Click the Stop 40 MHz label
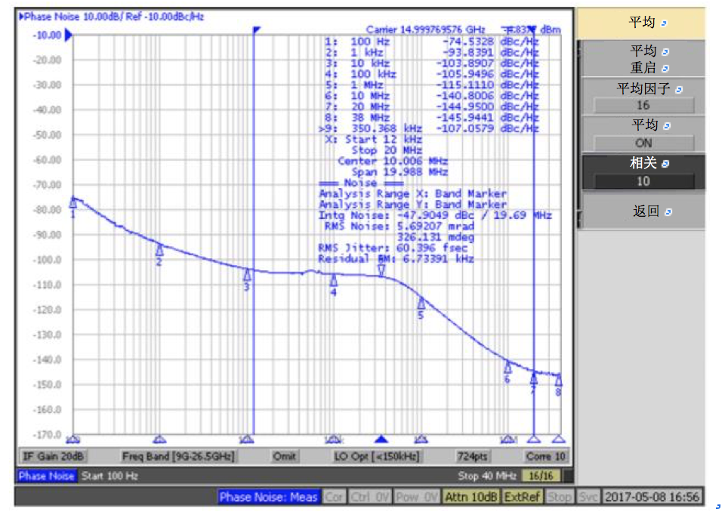The width and height of the screenshot is (725, 515). [x=487, y=476]
